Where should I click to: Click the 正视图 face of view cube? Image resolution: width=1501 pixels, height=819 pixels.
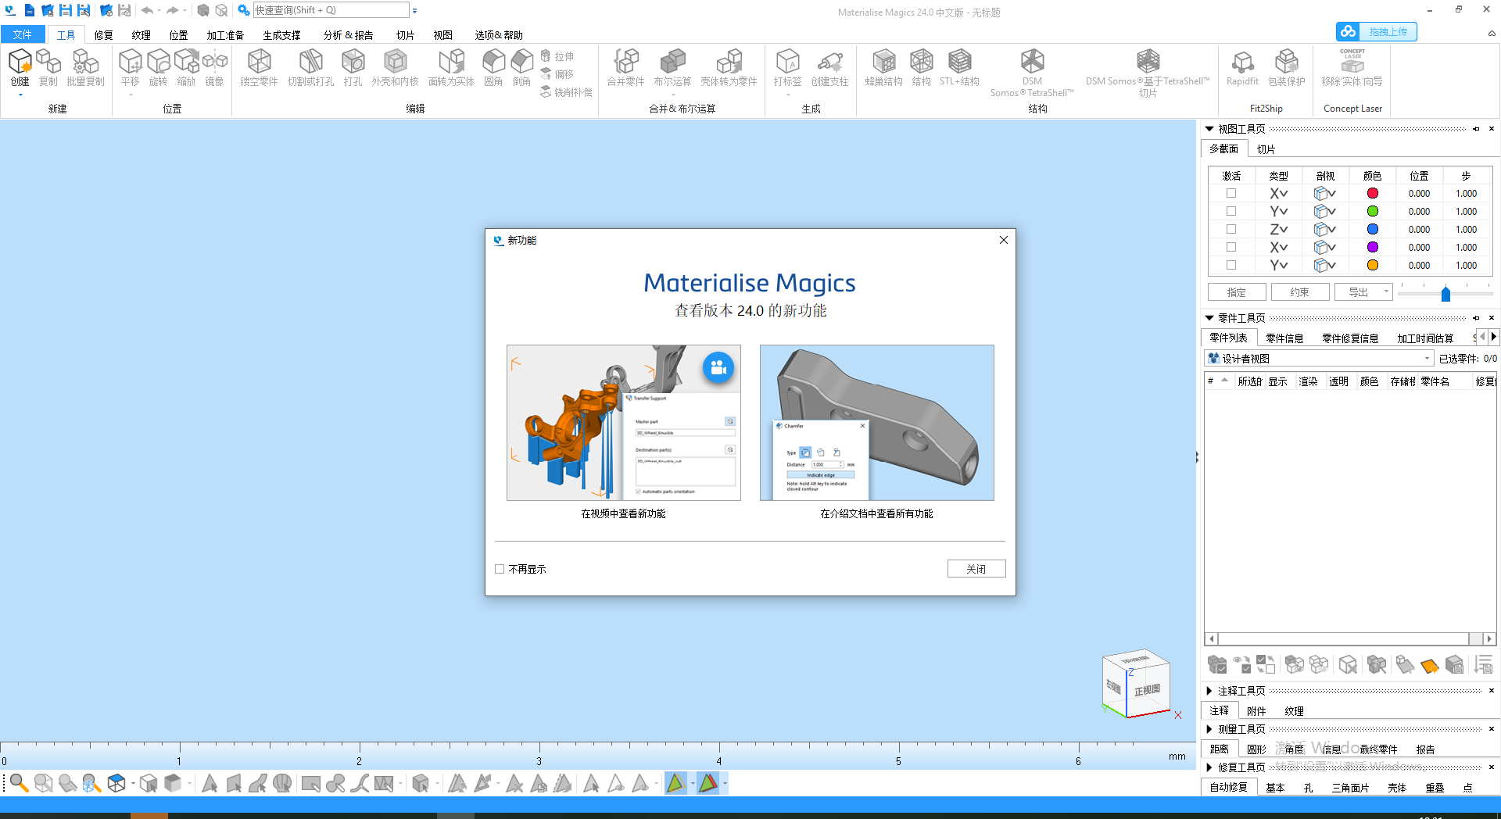(x=1147, y=690)
